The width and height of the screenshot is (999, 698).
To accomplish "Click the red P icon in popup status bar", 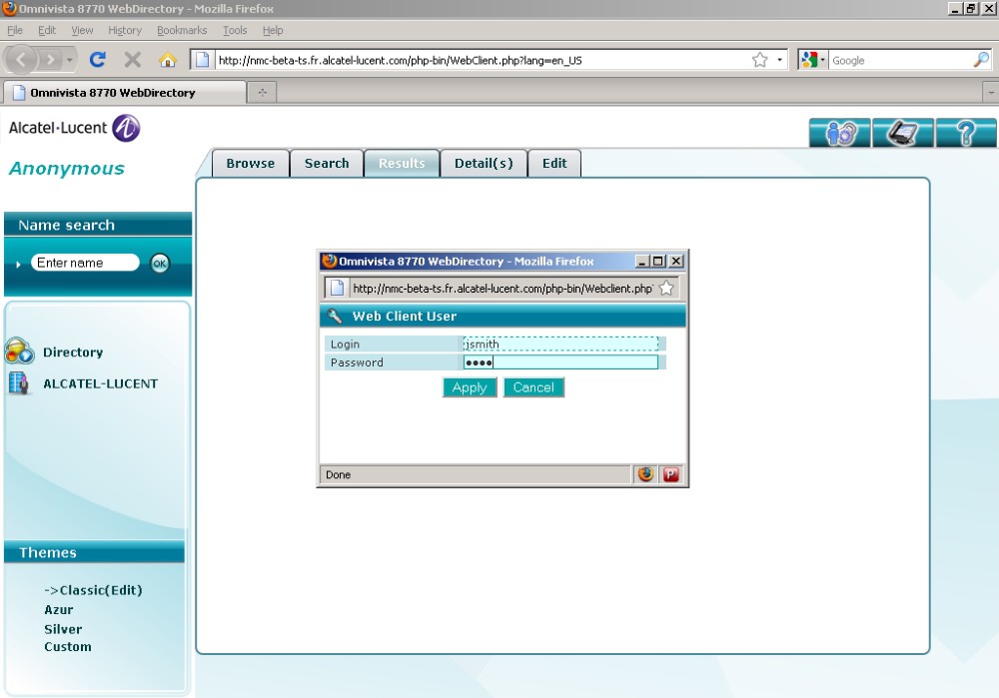I will (x=671, y=474).
